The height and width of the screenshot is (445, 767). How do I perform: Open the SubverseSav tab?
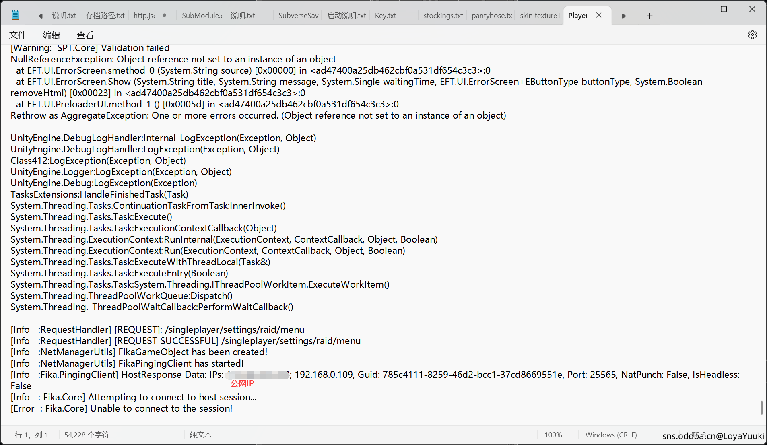click(298, 16)
